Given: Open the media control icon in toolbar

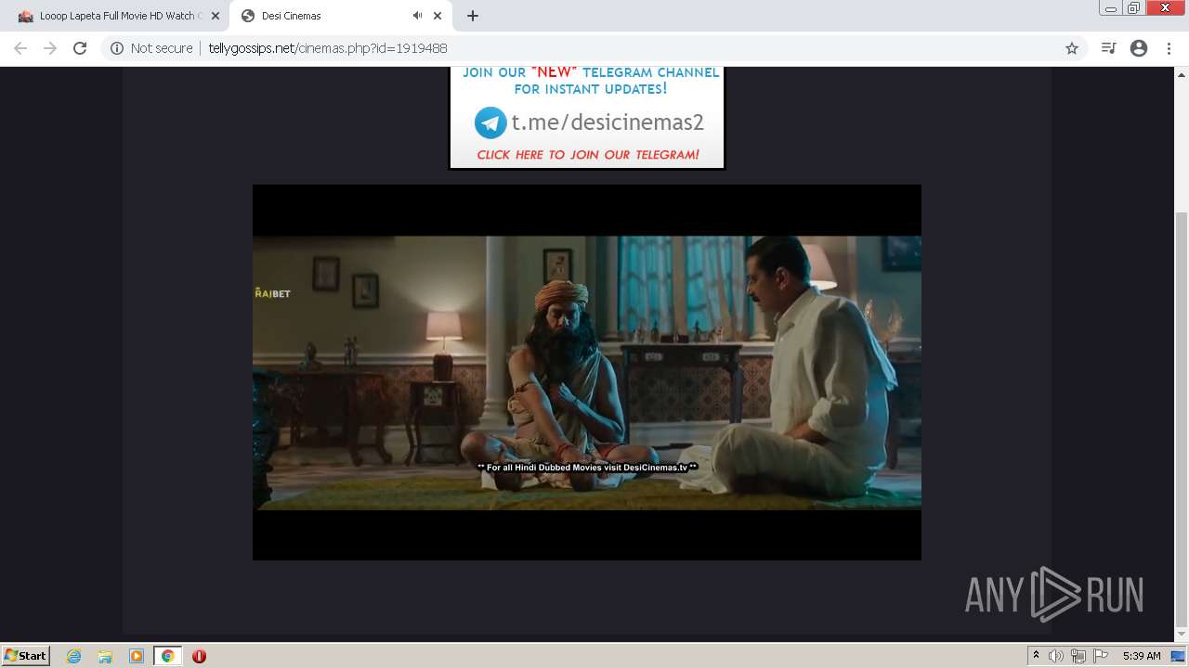Looking at the screenshot, I should click(x=1108, y=48).
